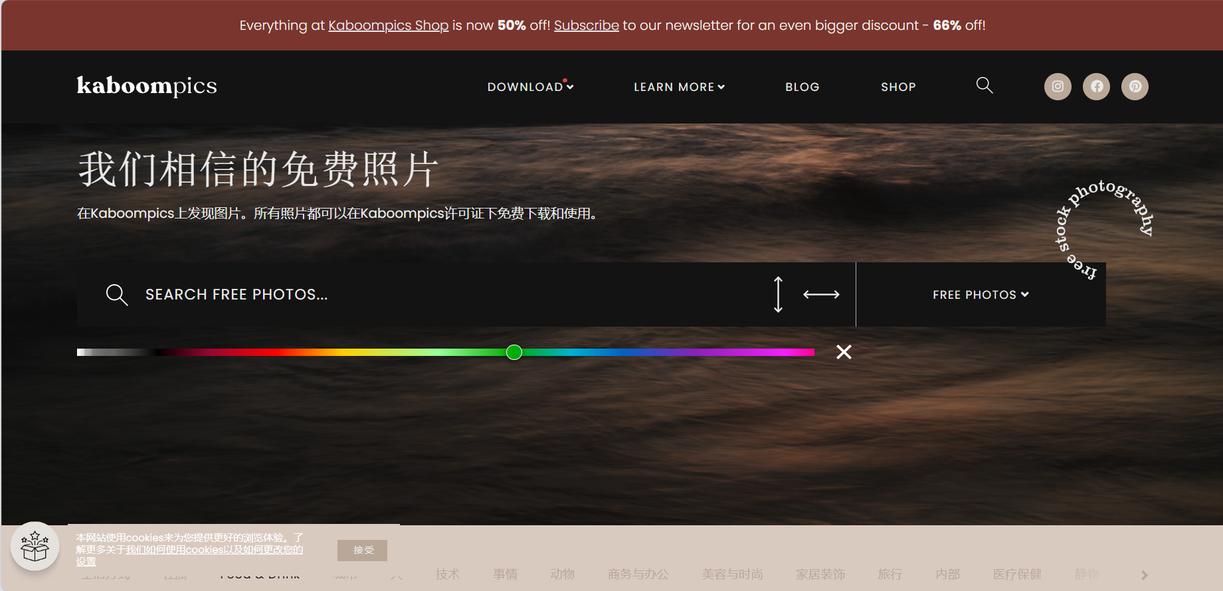Click the header search magnifier icon
This screenshot has height=591, width=1223.
pos(985,85)
